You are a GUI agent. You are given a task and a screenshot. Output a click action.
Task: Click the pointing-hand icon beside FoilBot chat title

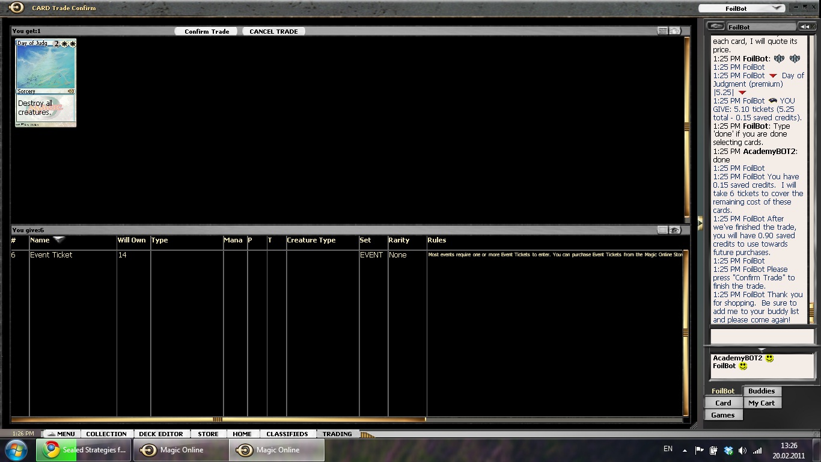tap(715, 26)
